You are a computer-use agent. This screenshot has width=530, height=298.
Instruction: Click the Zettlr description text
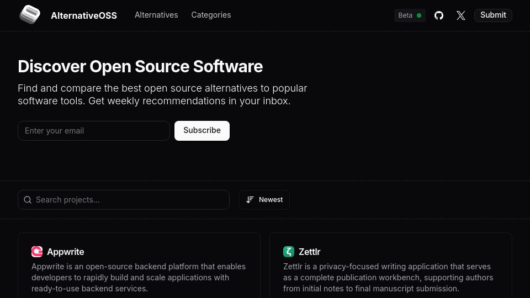(x=388, y=278)
